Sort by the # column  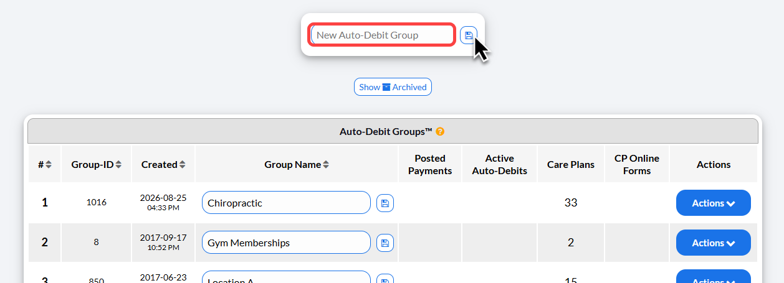(45, 165)
